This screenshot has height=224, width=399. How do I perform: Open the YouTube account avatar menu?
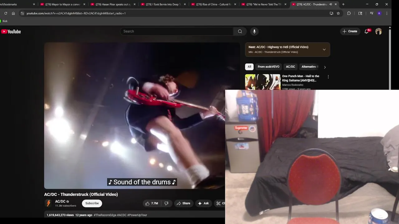(x=378, y=31)
